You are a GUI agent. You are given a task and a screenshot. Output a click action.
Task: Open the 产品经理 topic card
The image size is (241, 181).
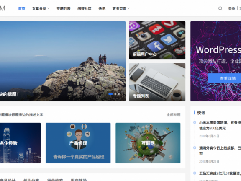coord(78,143)
